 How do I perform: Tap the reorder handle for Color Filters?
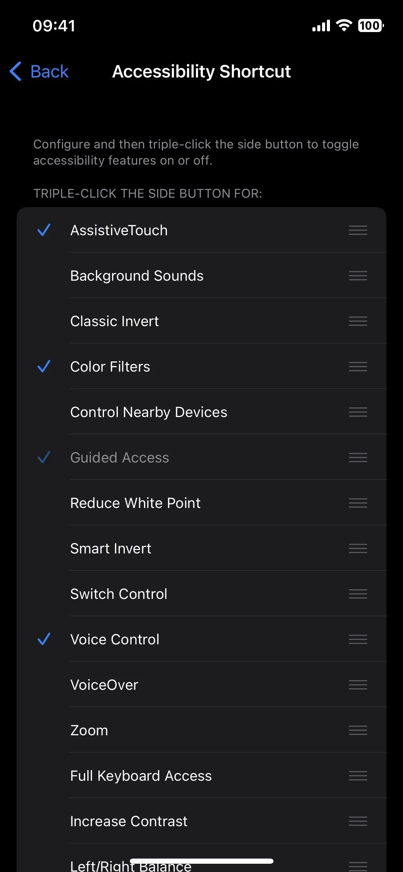[x=358, y=366]
